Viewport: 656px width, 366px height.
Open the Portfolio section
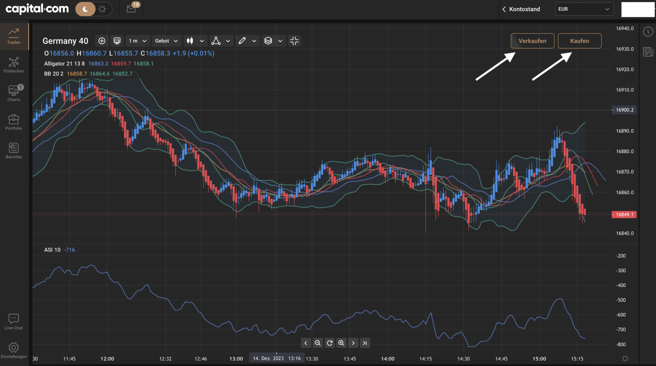coord(13,121)
